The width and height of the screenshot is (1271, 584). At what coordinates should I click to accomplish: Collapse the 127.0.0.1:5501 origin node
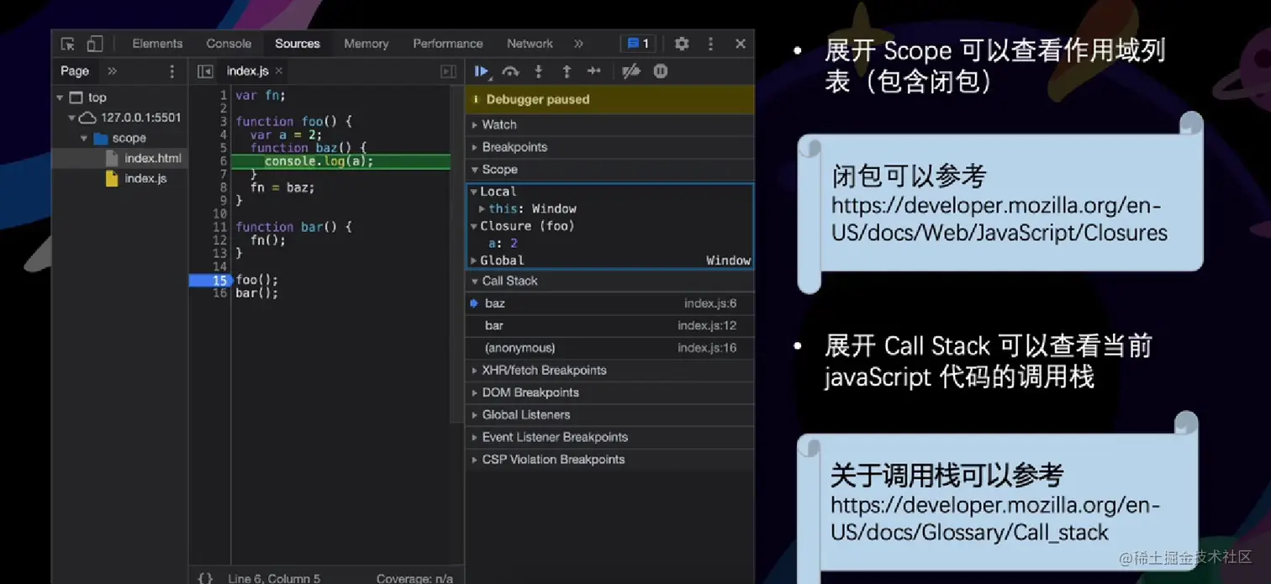click(x=72, y=118)
